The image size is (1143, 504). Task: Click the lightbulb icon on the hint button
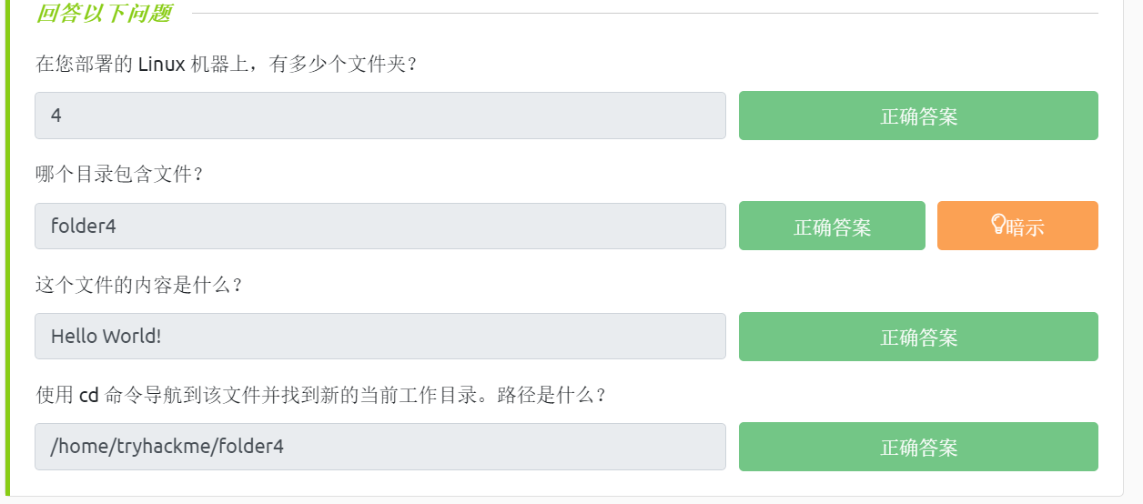click(x=997, y=224)
